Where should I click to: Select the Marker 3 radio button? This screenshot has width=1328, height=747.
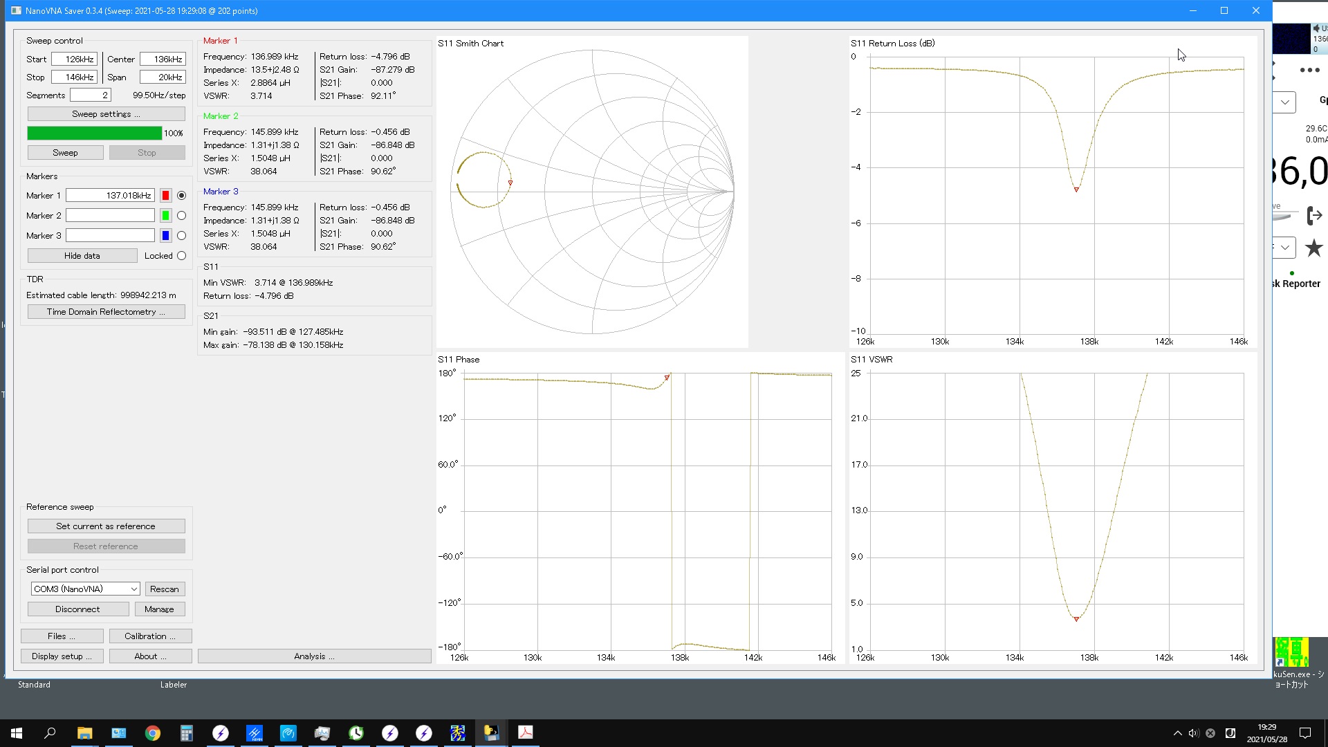pos(181,236)
